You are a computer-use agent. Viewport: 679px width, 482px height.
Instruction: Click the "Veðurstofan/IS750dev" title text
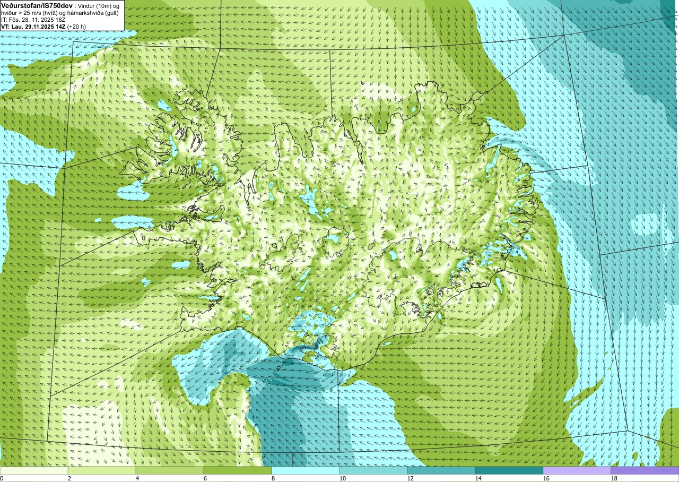tap(37, 5)
